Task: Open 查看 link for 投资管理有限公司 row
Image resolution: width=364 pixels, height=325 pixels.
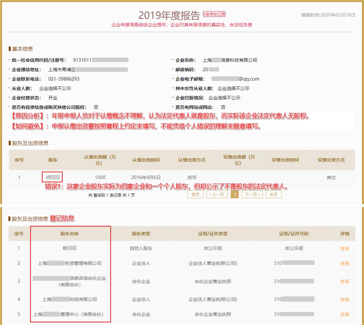Action: tap(344, 263)
